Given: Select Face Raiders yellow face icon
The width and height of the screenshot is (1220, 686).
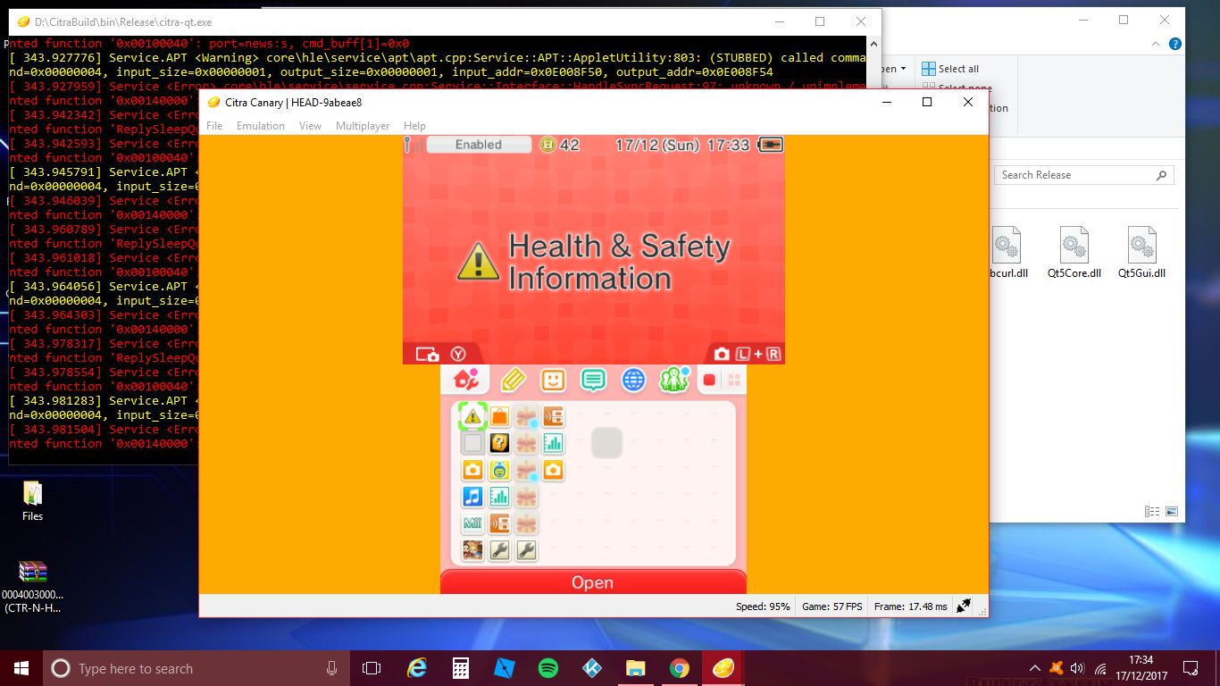Looking at the screenshot, I should pyautogui.click(x=499, y=469).
